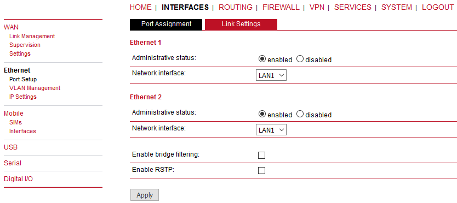Select enabled radio for Ethernet 2

[x=262, y=114]
